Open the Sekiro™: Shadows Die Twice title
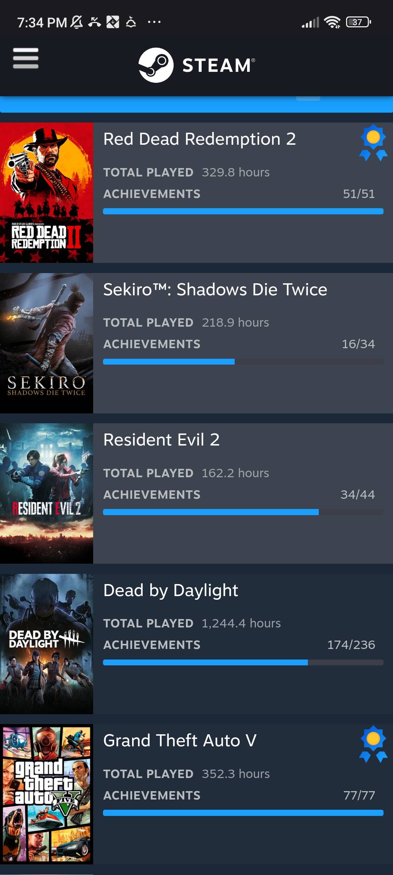 click(215, 289)
